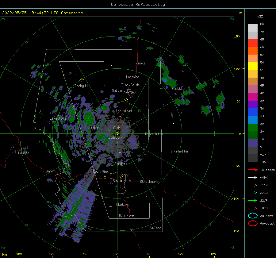Click the Airdrie label
Screen dimensions: 276x258
click(121, 164)
